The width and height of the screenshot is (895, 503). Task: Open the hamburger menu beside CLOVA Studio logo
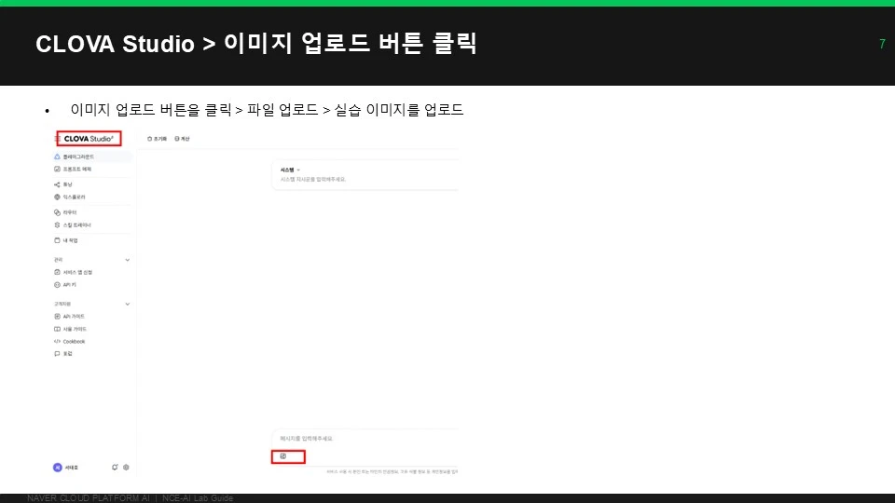tap(57, 139)
